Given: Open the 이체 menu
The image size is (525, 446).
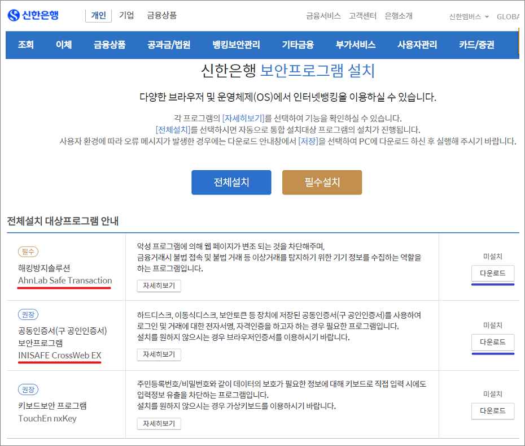Looking at the screenshot, I should tap(64, 45).
